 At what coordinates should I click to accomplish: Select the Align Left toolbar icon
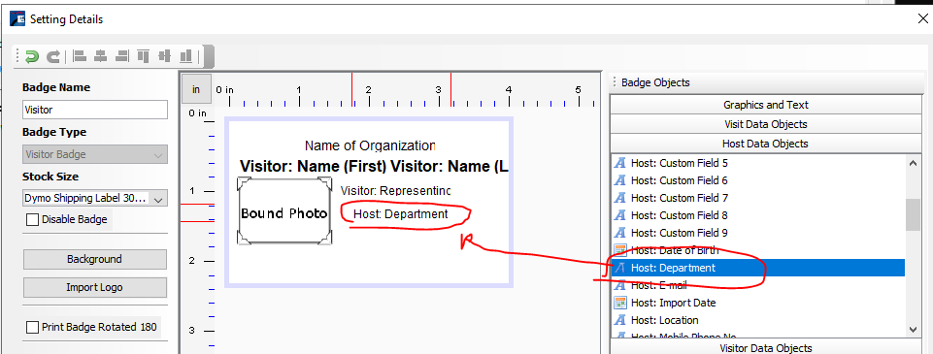click(x=80, y=56)
